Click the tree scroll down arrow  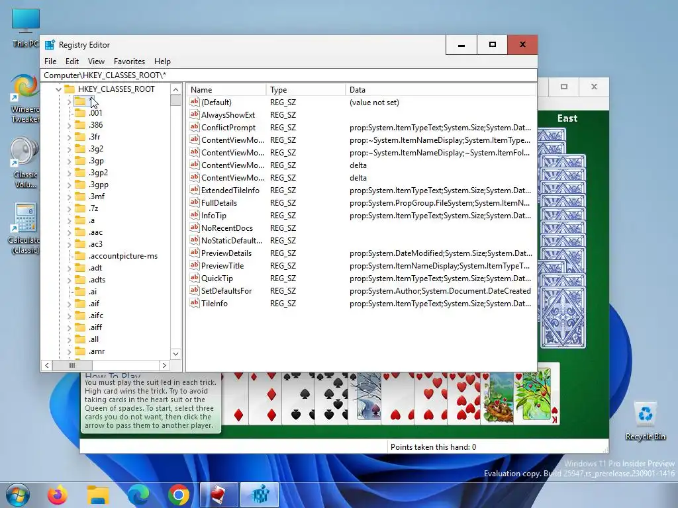click(175, 354)
